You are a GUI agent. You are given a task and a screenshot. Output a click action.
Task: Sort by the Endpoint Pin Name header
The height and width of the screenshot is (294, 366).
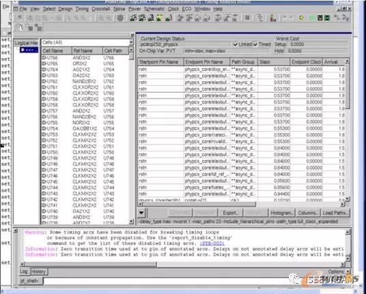tap(207, 62)
